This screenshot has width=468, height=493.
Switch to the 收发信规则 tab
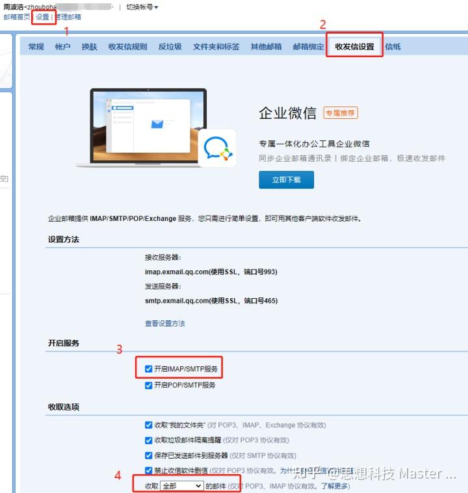click(x=128, y=47)
